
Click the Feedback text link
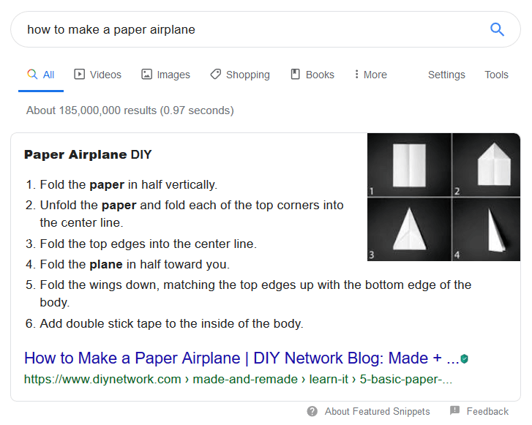click(487, 411)
